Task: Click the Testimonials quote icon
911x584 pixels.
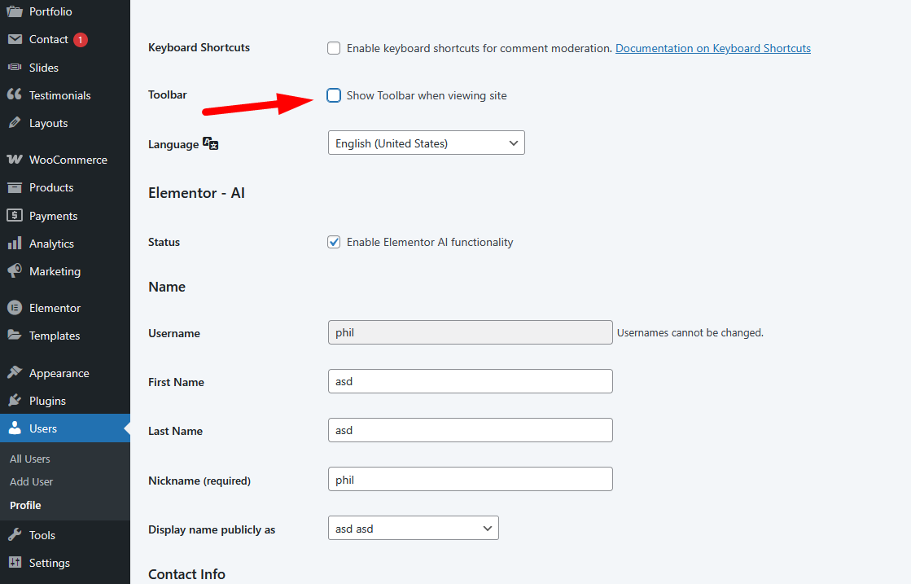Action: (x=15, y=94)
